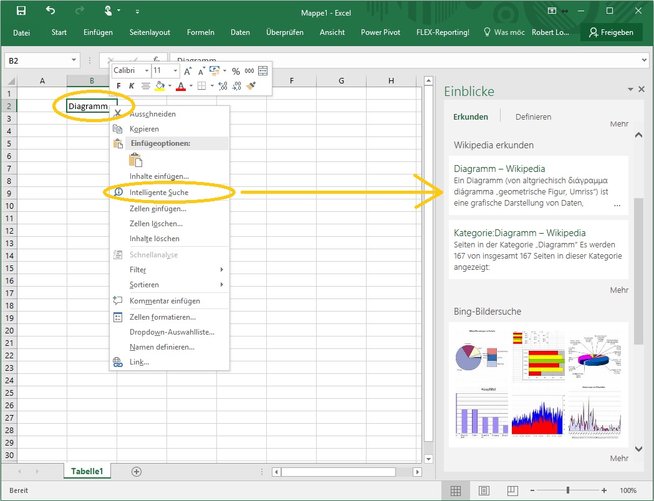
Task: Add new sheet with plus icon
Action: pos(137,472)
